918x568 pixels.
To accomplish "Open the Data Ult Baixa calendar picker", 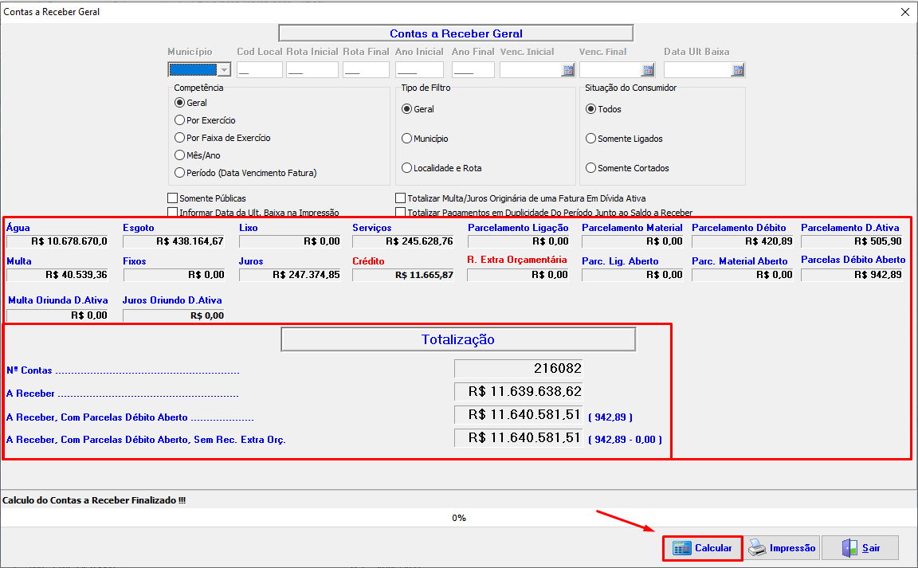I will point(737,70).
